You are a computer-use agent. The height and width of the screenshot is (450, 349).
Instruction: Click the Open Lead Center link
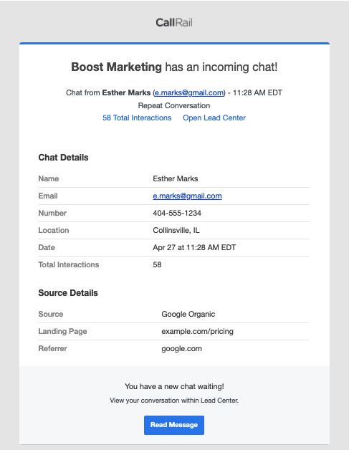(214, 118)
